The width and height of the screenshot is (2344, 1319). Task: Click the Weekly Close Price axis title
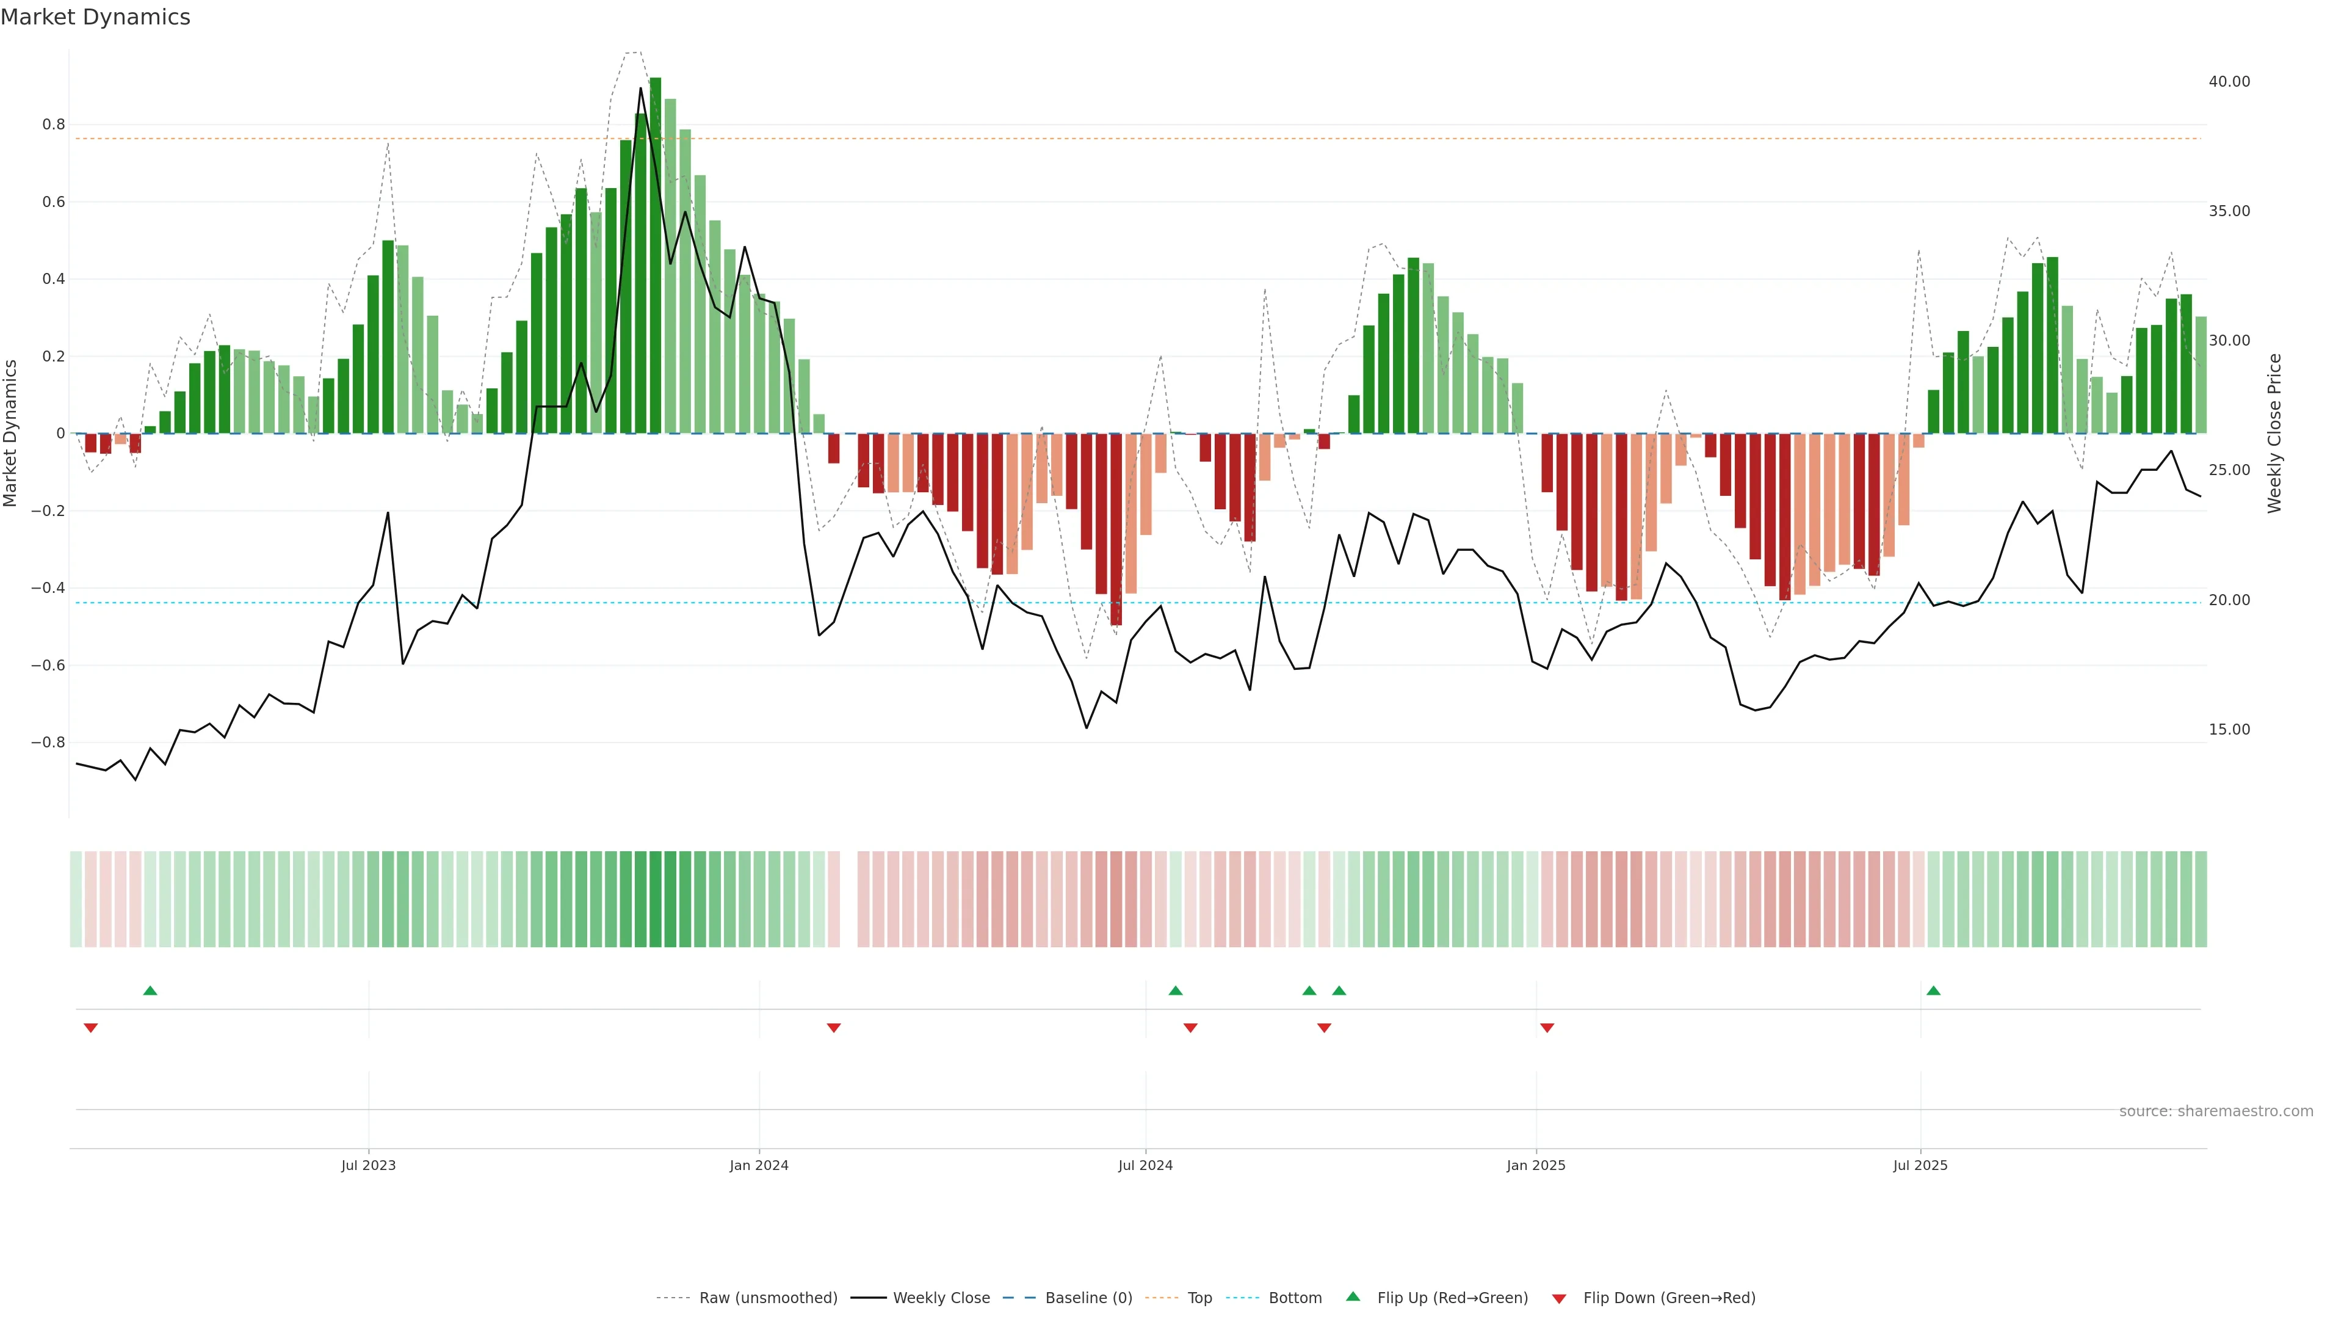pos(2275,434)
